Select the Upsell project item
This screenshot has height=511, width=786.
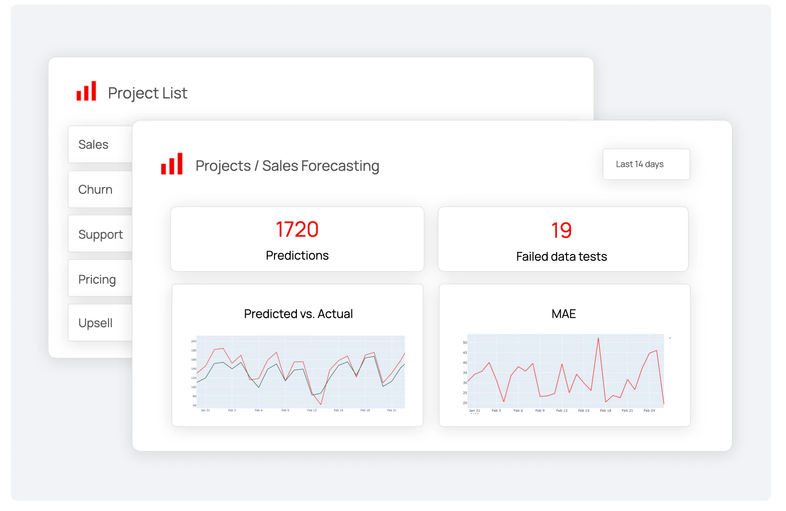pyautogui.click(x=100, y=323)
